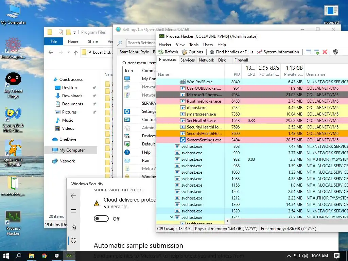Image resolution: width=348 pixels, height=261 pixels.
Task: Open Quick Access Toolbar customize dropdown in Explorer
Action: [74, 32]
